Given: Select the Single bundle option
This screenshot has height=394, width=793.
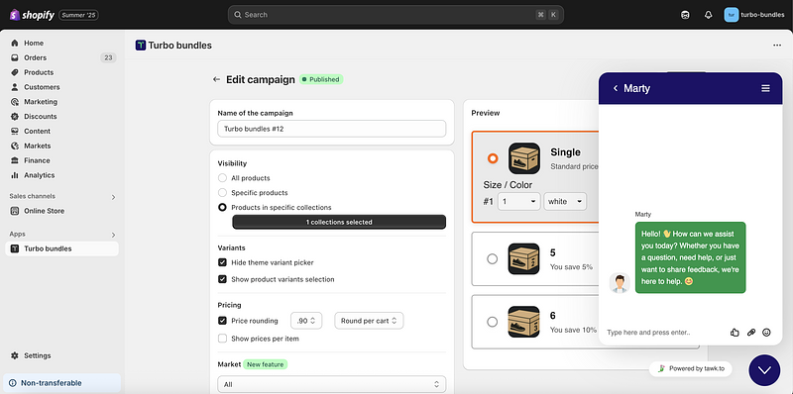Looking at the screenshot, I should coord(493,158).
